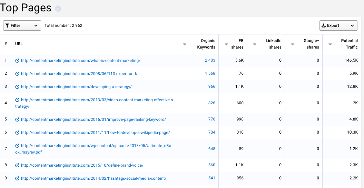Sort by LinkedIn shares arrow
The image size is (364, 188).
click(x=254, y=44)
